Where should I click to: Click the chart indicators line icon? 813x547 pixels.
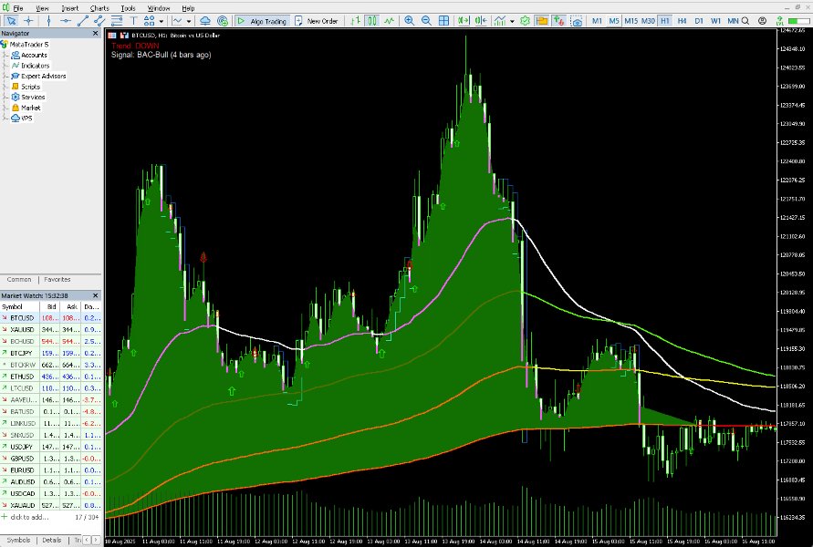[x=177, y=21]
